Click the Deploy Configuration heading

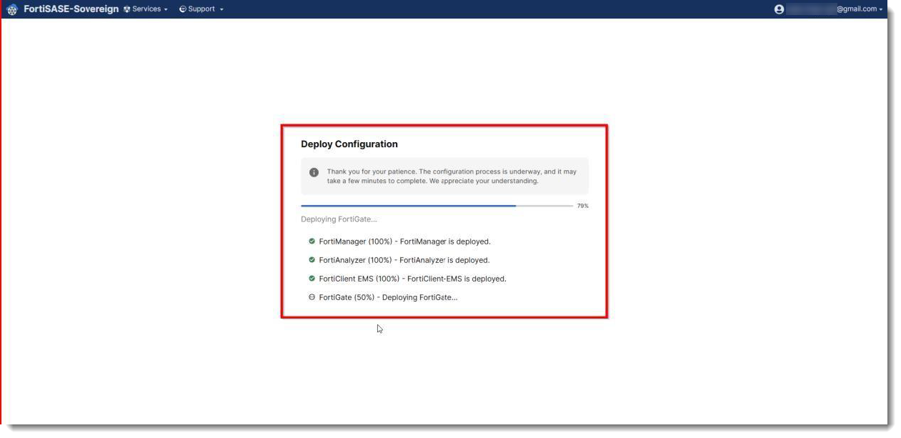[x=349, y=144]
